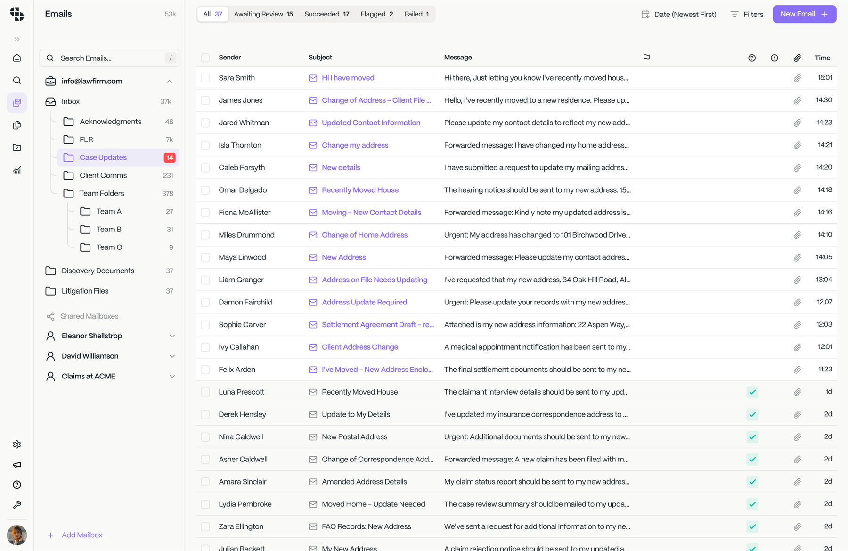
Task: Open the Filters menu
Action: tap(747, 14)
